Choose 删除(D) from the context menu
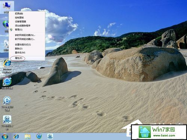The height and width of the screenshot is (140, 187). pyautogui.click(x=27, y=49)
